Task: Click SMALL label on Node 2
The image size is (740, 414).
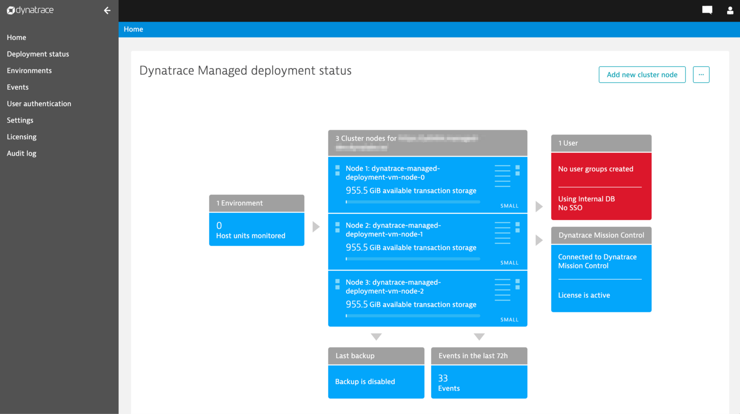Action: pos(509,263)
